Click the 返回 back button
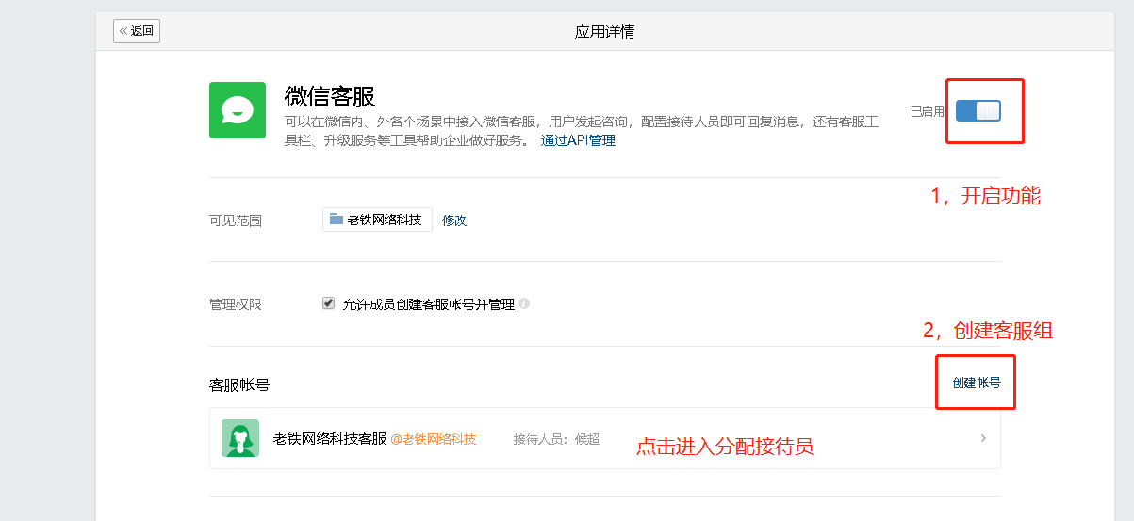The width and height of the screenshot is (1134, 521). (137, 31)
